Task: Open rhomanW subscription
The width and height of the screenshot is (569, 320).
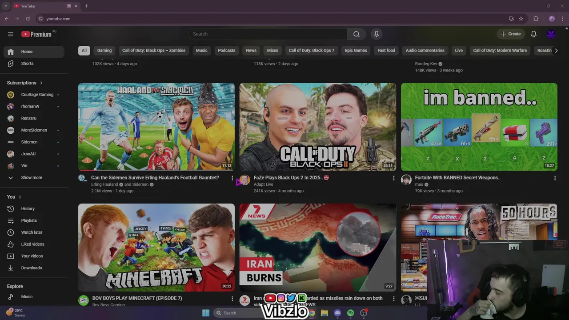Action: point(34,107)
